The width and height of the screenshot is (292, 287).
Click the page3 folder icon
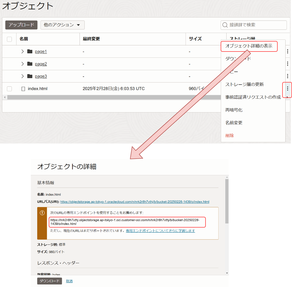coord(30,76)
